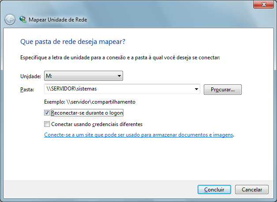Click the Unidade: label
Image resolution: width=277 pixels, height=202 pixels.
[31, 76]
